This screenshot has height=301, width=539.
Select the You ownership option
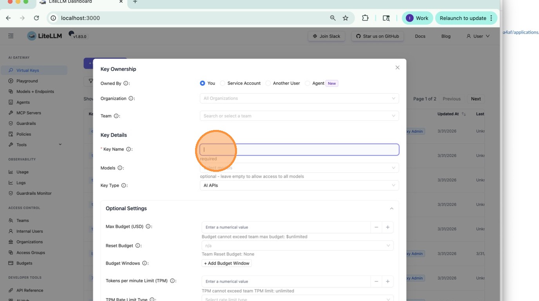tap(203, 83)
